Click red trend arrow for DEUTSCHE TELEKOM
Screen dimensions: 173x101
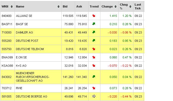pos(94,49)
